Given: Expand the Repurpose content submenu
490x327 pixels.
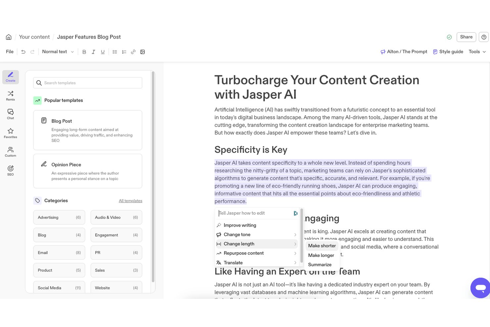Looking at the screenshot, I should coord(257,253).
